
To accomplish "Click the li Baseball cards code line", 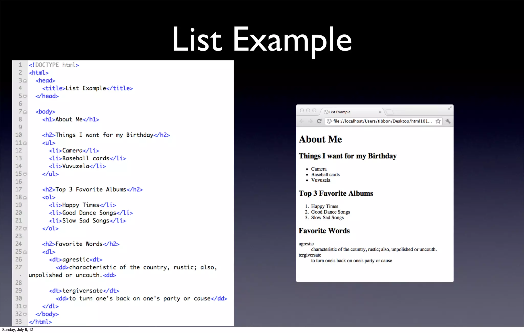I will click(88, 158).
